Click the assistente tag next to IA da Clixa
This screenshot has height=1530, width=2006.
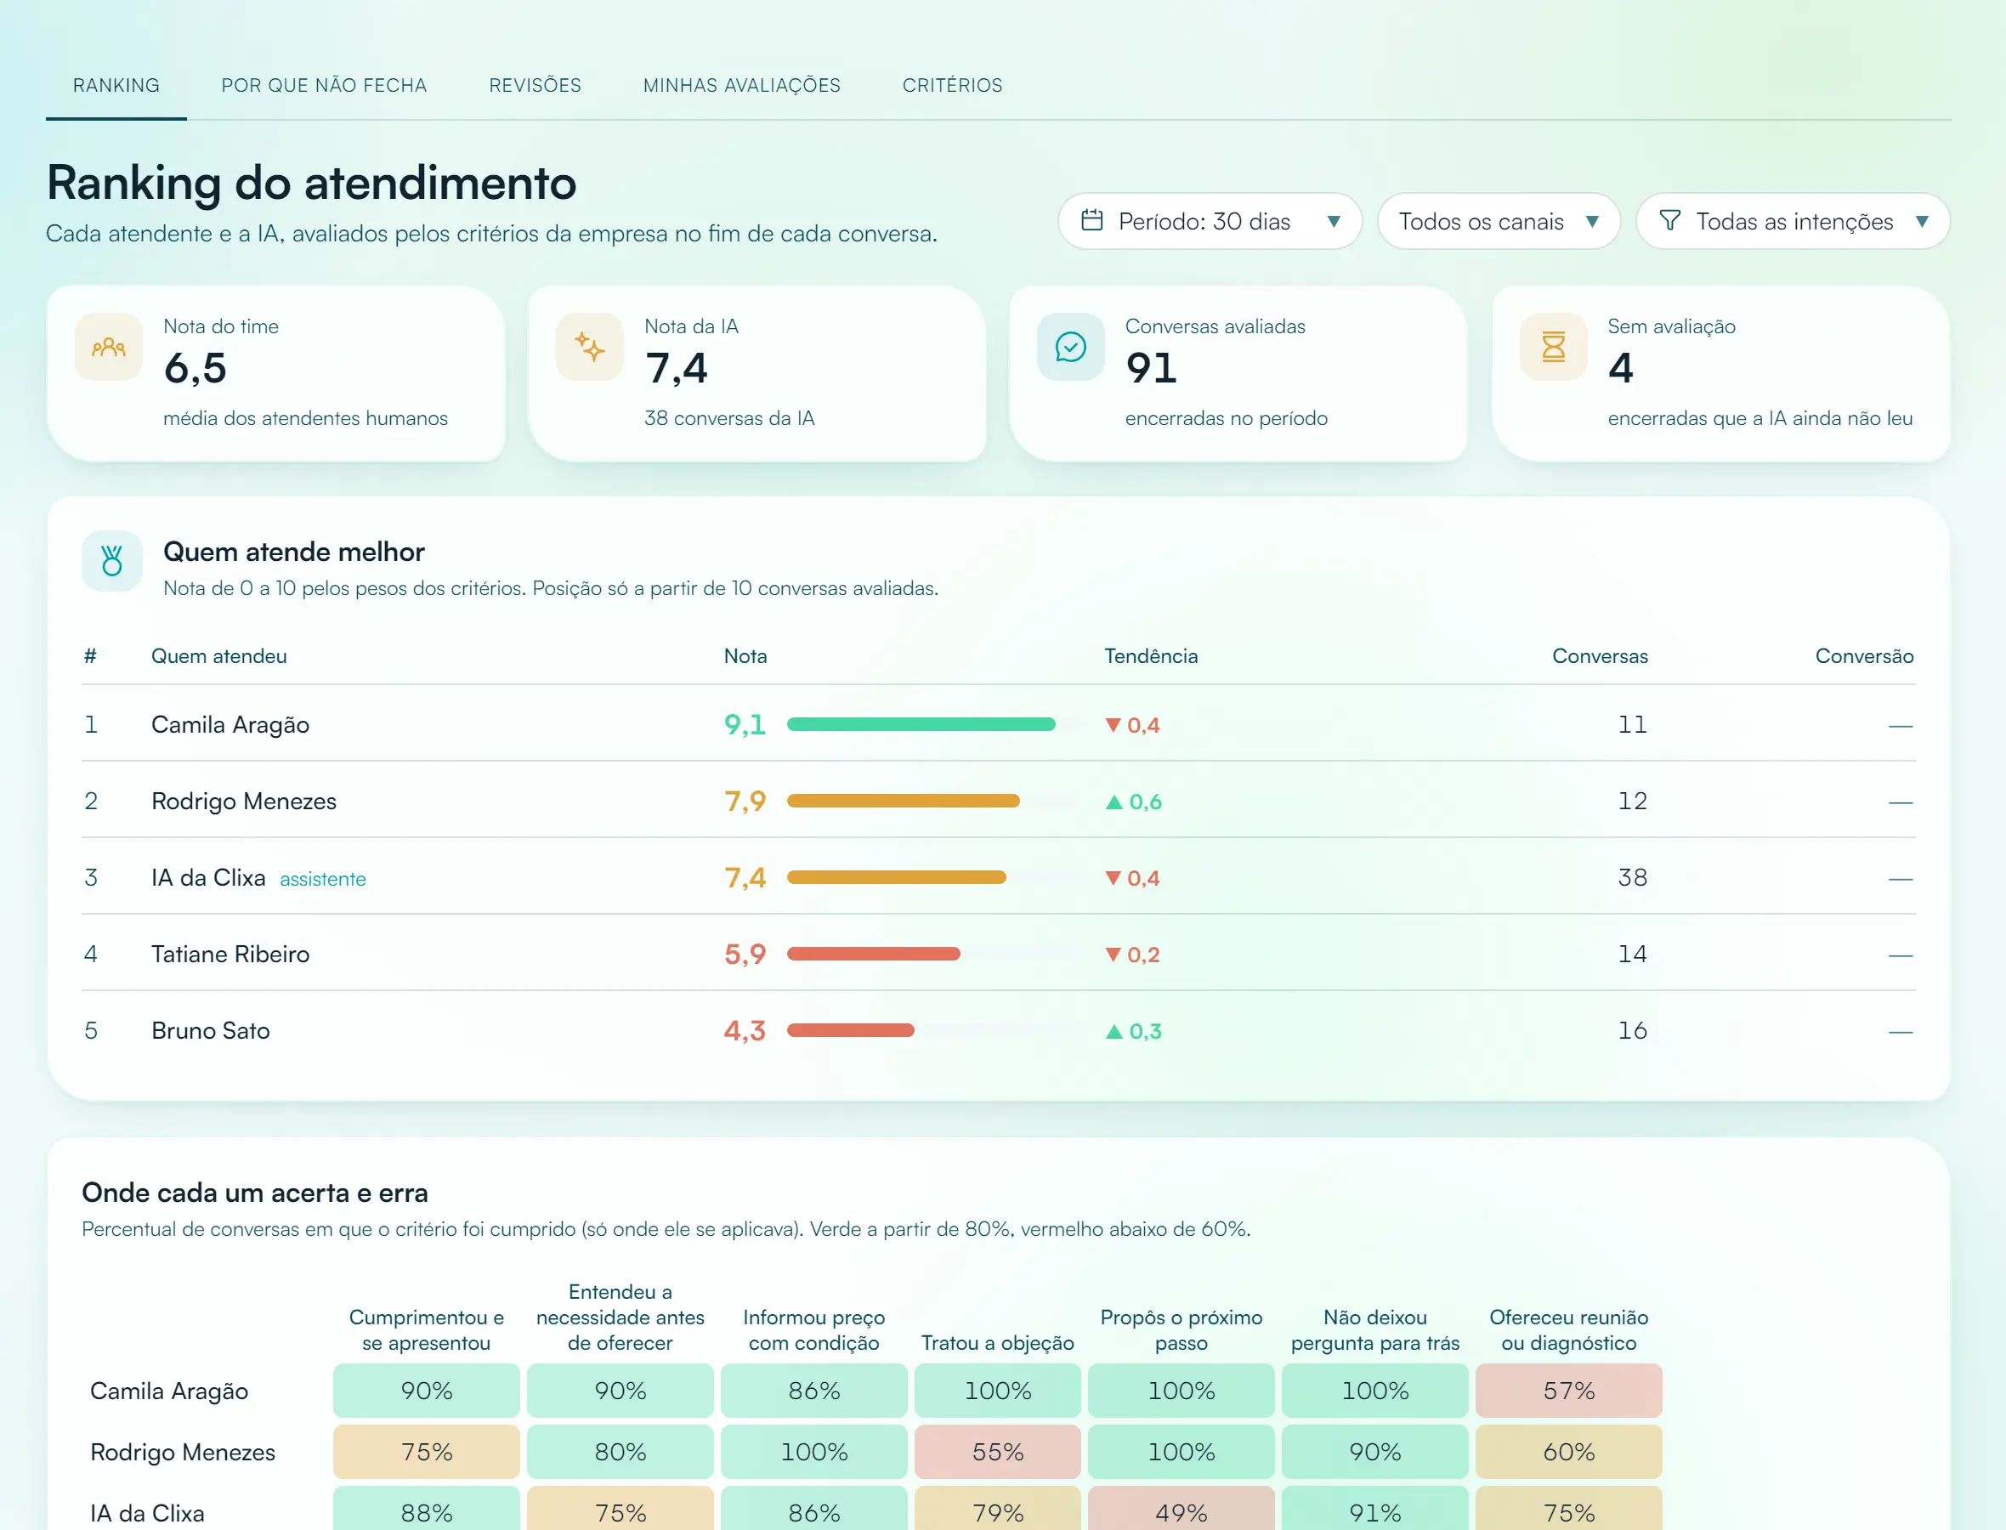(322, 880)
